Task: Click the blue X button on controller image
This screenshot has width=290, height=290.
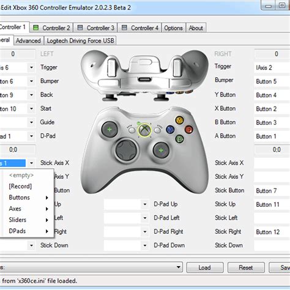Action: point(170,129)
